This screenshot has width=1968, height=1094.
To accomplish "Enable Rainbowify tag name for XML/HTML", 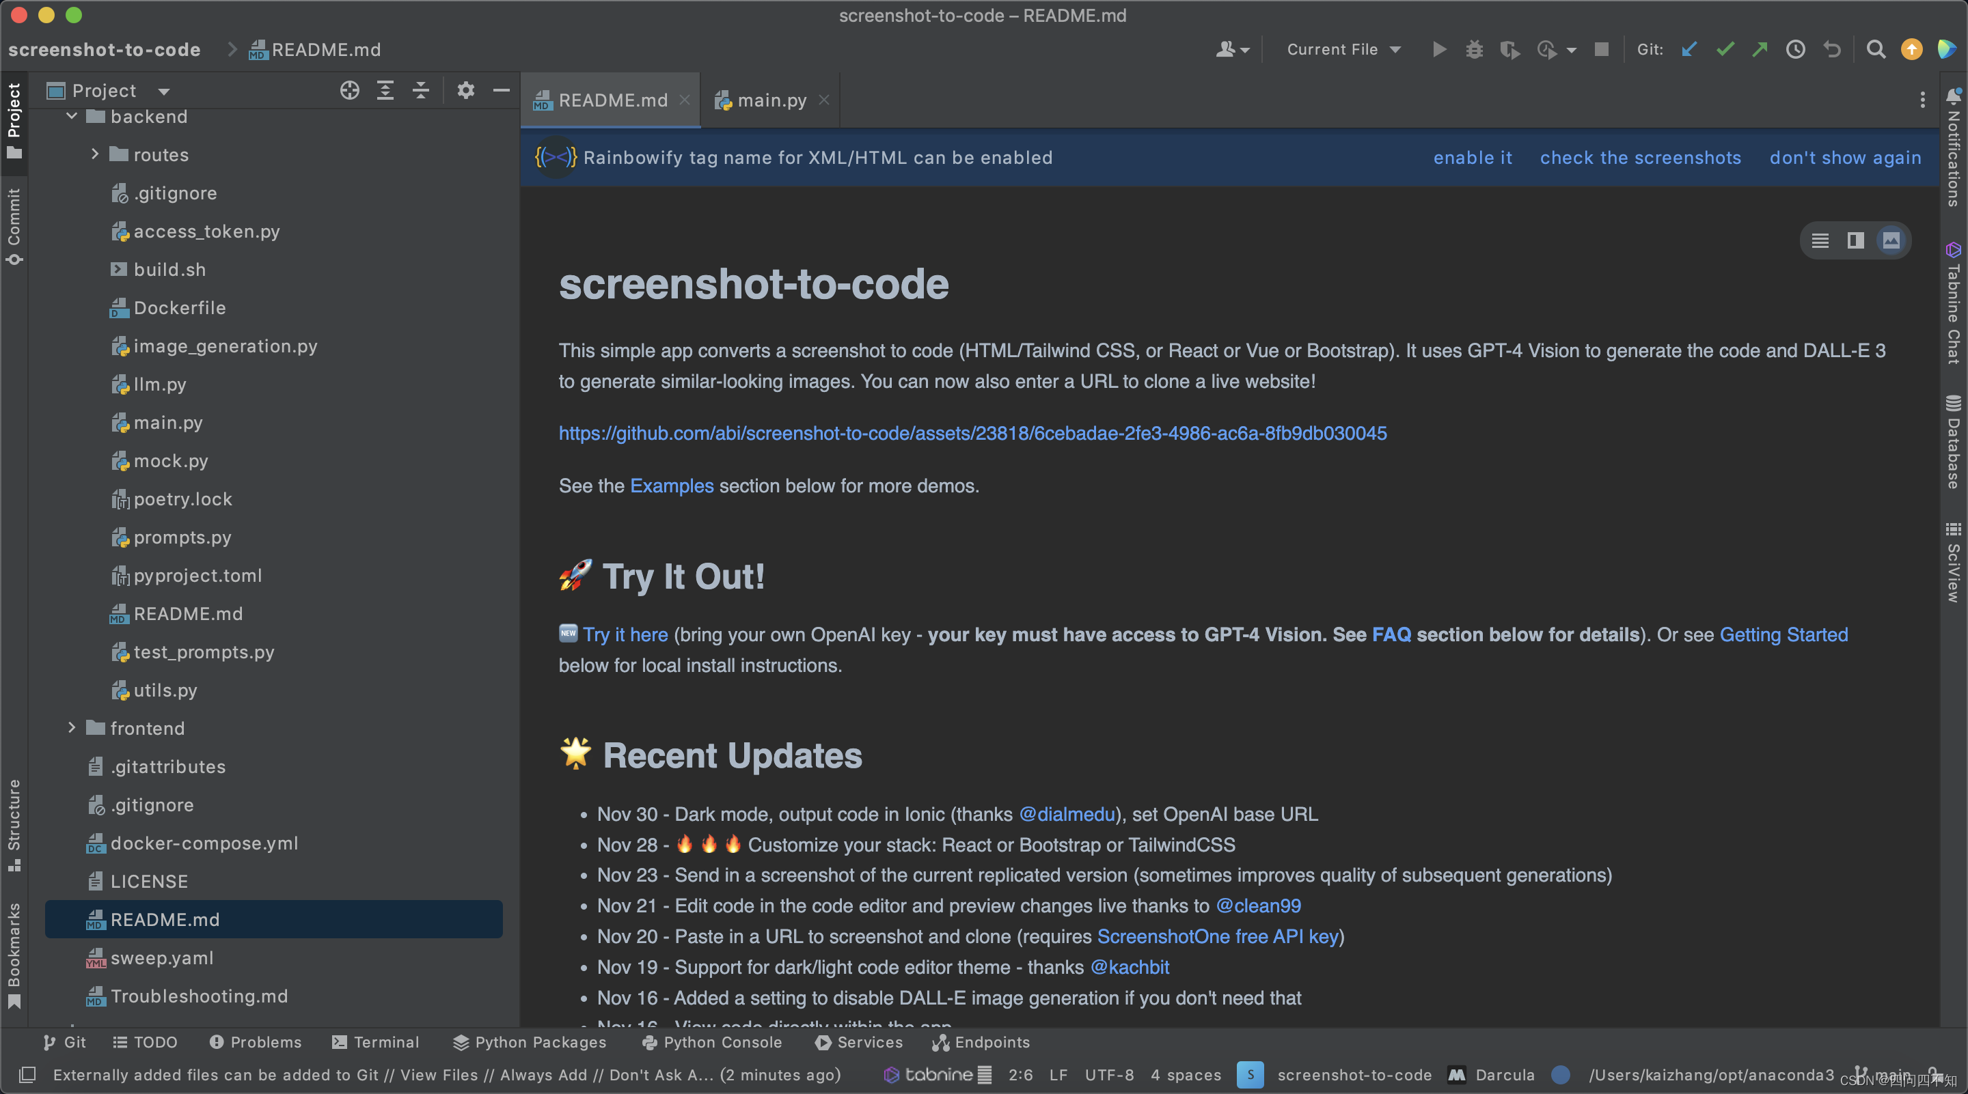I will pos(1472,158).
